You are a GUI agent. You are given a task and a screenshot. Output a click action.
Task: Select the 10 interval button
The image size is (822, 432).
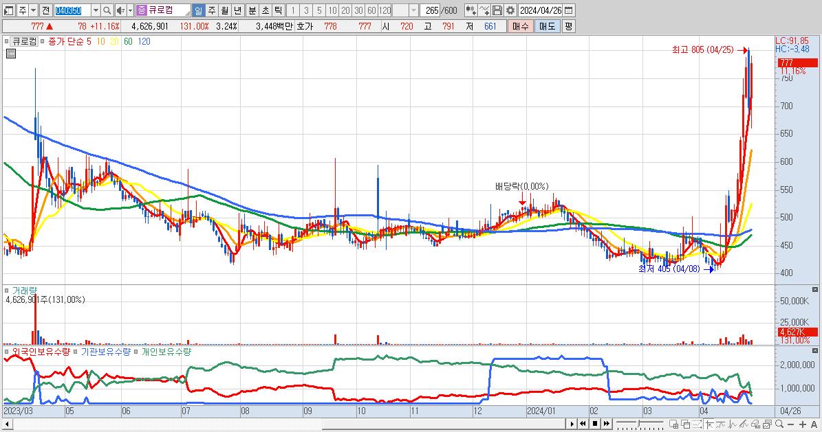pyautogui.click(x=332, y=10)
